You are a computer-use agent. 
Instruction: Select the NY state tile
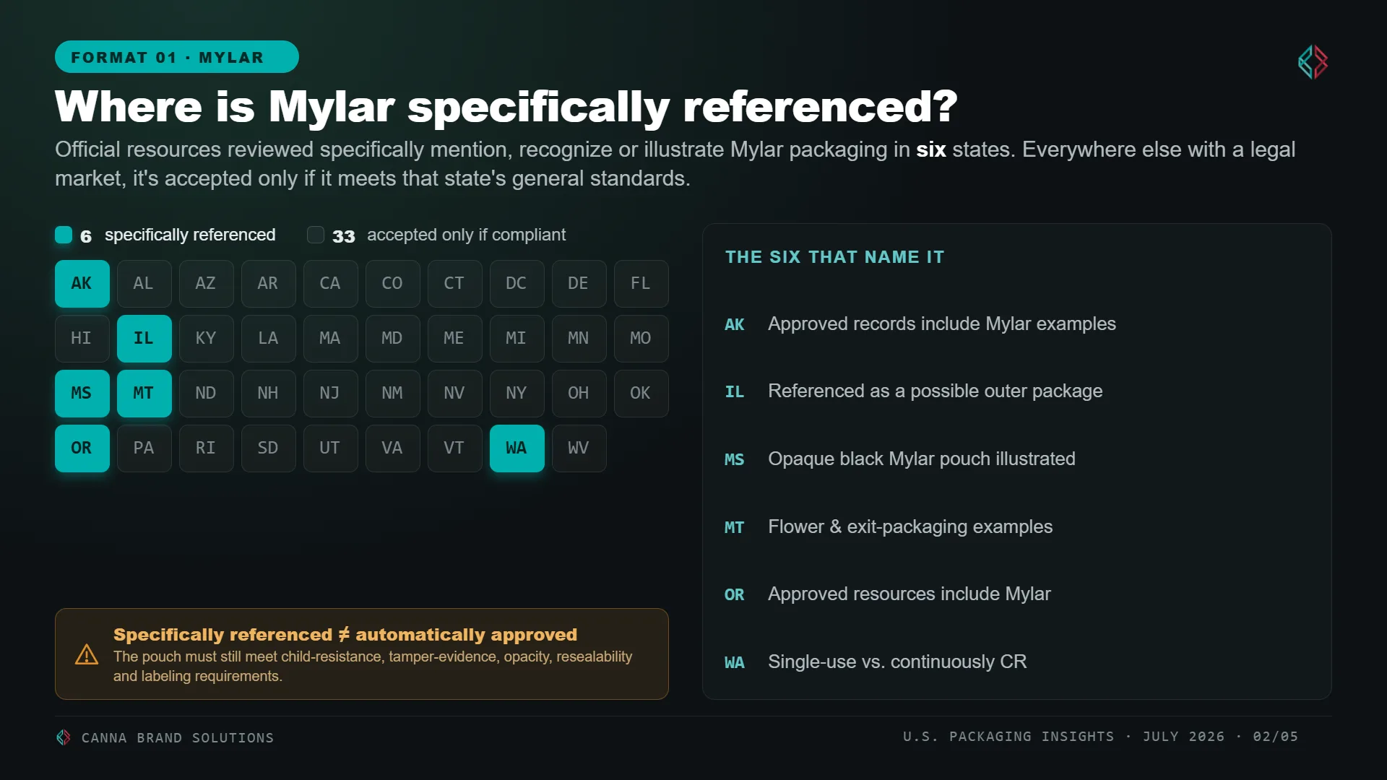point(517,394)
